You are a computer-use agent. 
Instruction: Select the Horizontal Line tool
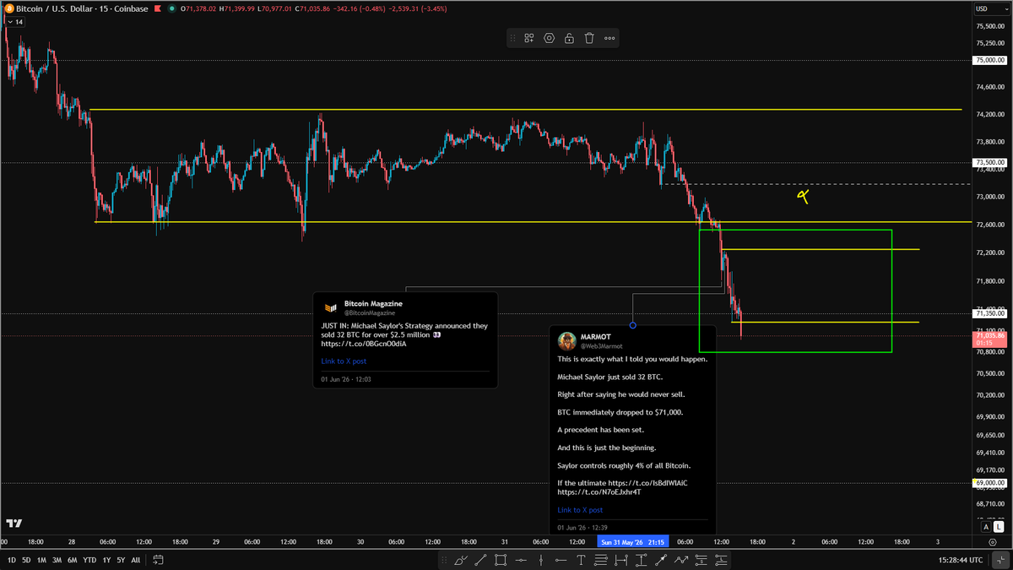pyautogui.click(x=521, y=560)
